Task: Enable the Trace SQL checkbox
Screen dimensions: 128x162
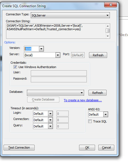Action: tap(90, 121)
